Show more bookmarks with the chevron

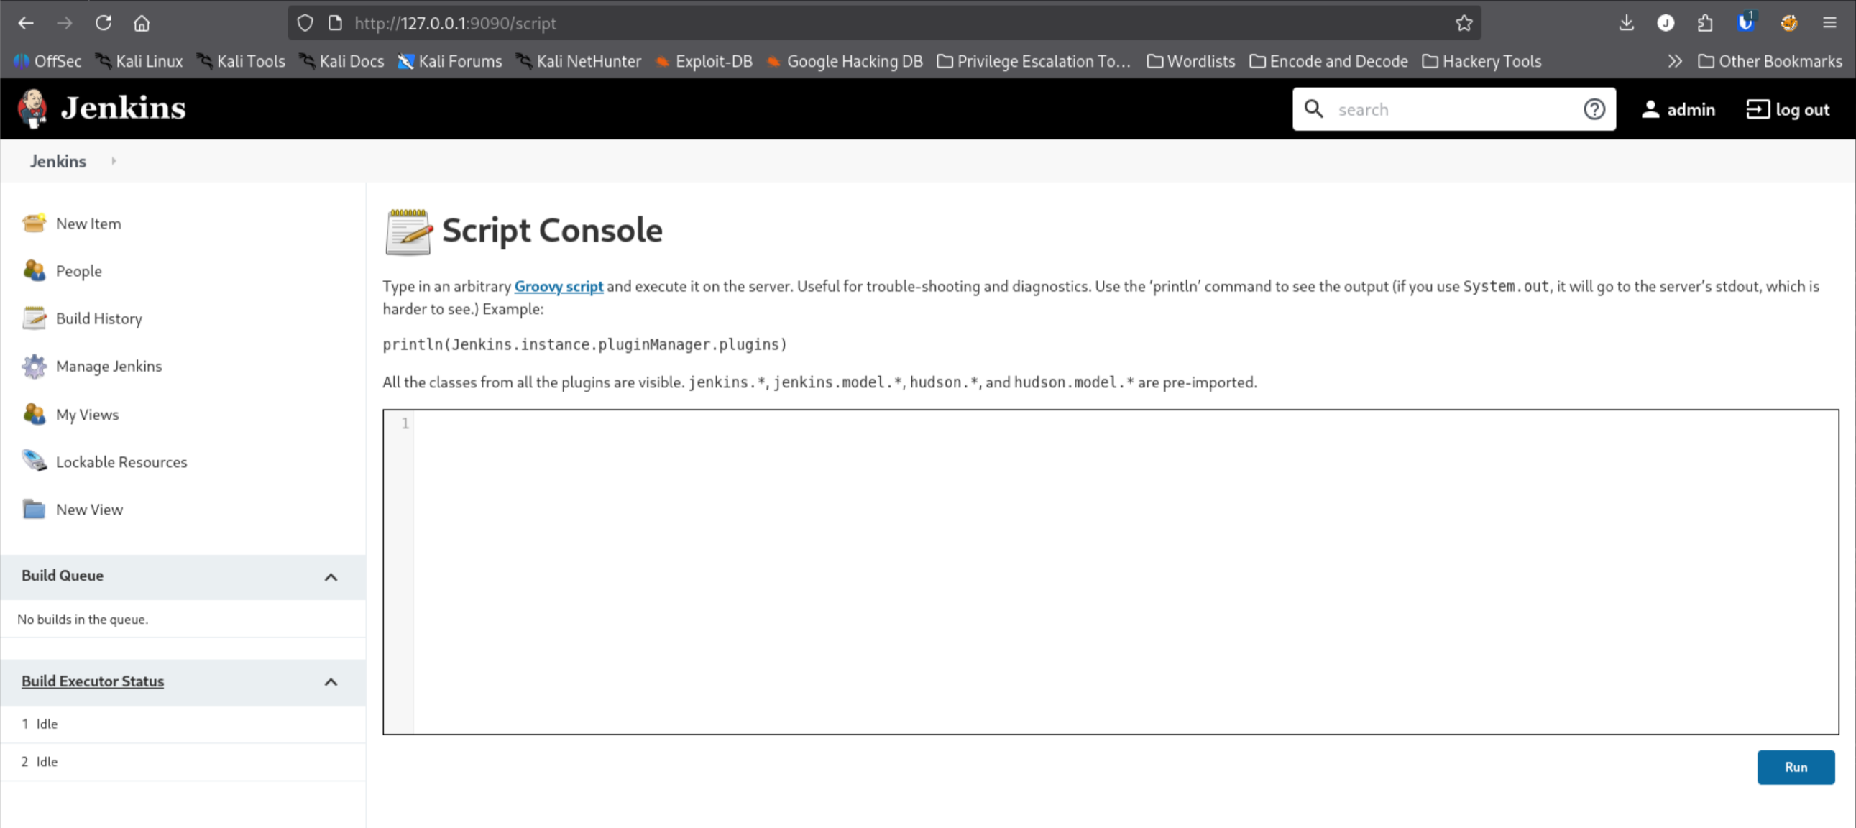tap(1674, 61)
